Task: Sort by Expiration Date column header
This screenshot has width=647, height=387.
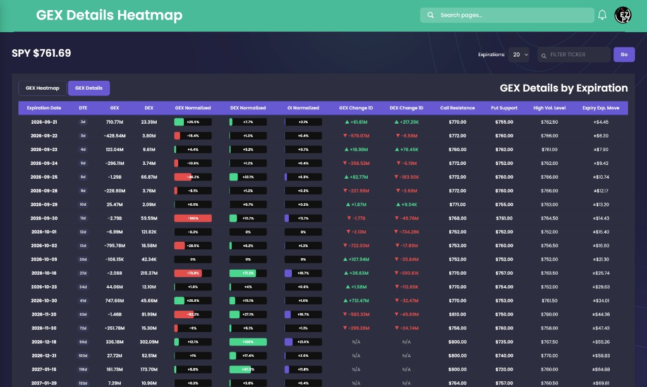Action: (44, 108)
